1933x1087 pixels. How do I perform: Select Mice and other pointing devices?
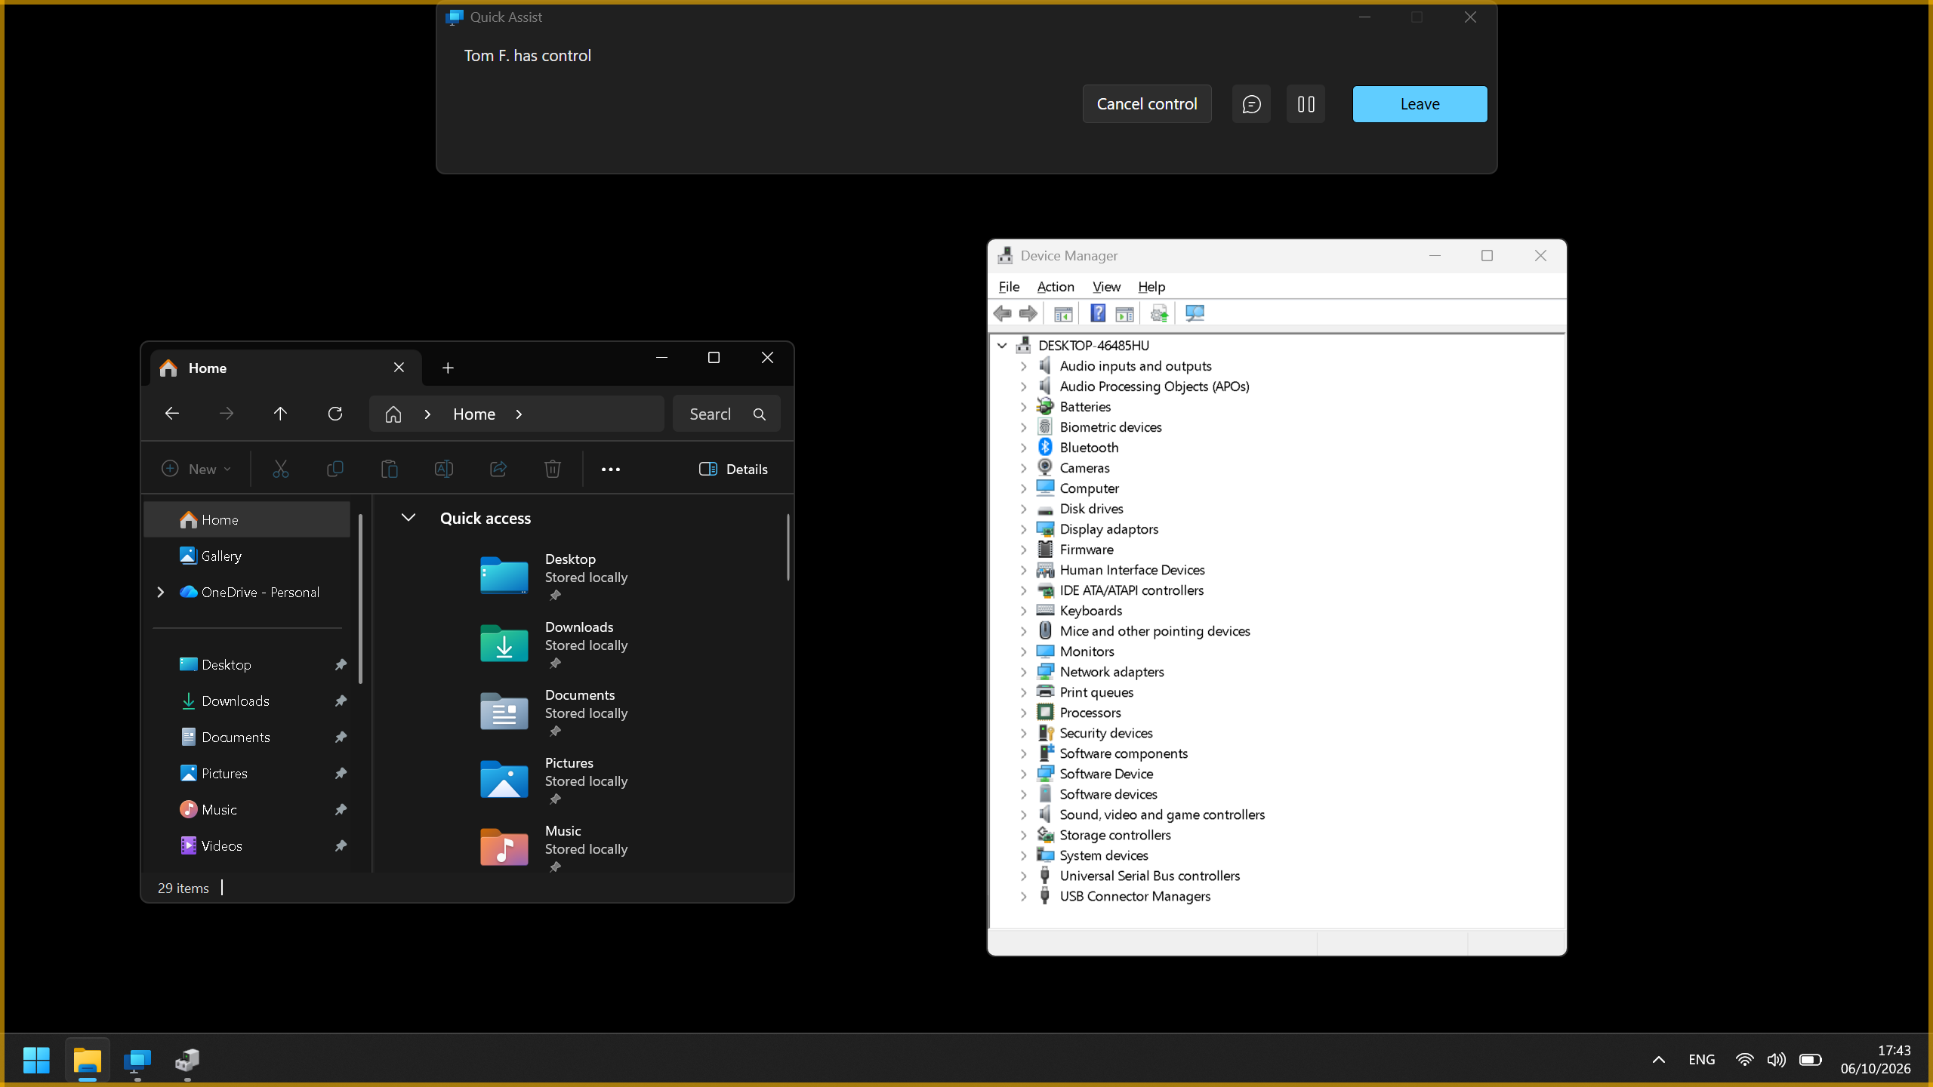coord(1155,631)
